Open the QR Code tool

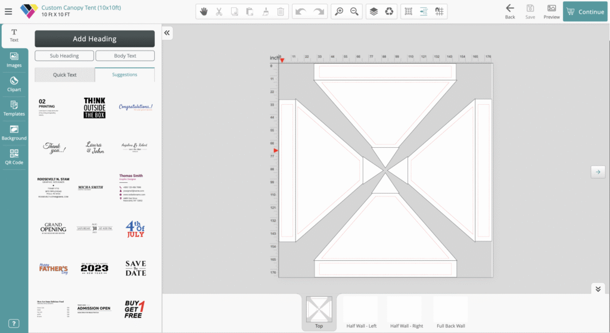coord(14,157)
